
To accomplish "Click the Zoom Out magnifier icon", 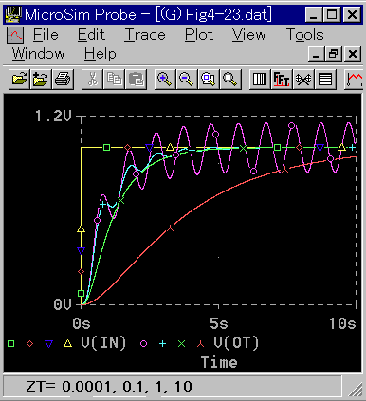I will [187, 79].
